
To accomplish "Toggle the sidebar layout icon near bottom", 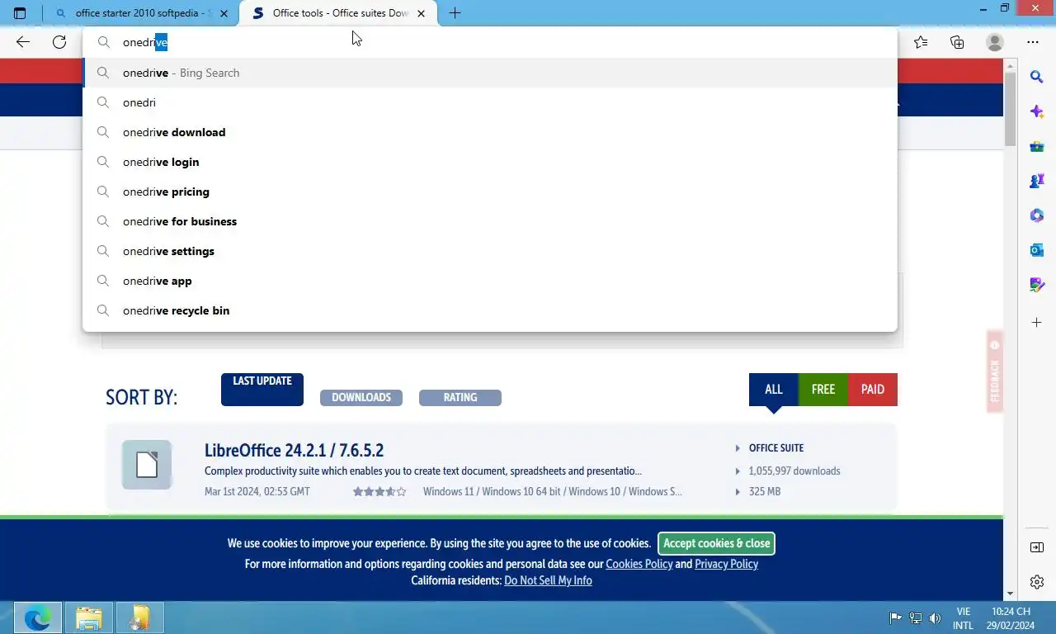I will 1037,547.
